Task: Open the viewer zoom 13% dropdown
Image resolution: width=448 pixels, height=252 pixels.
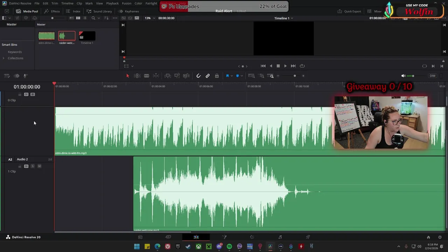Action: [x=150, y=18]
